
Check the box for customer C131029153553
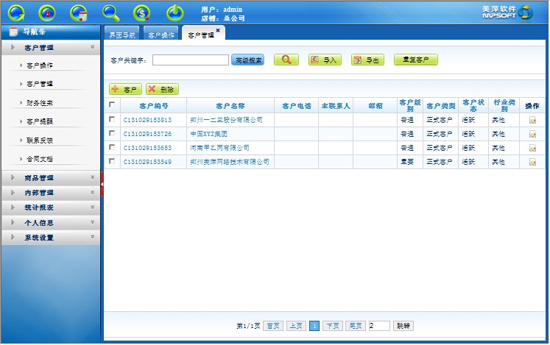tap(112, 147)
